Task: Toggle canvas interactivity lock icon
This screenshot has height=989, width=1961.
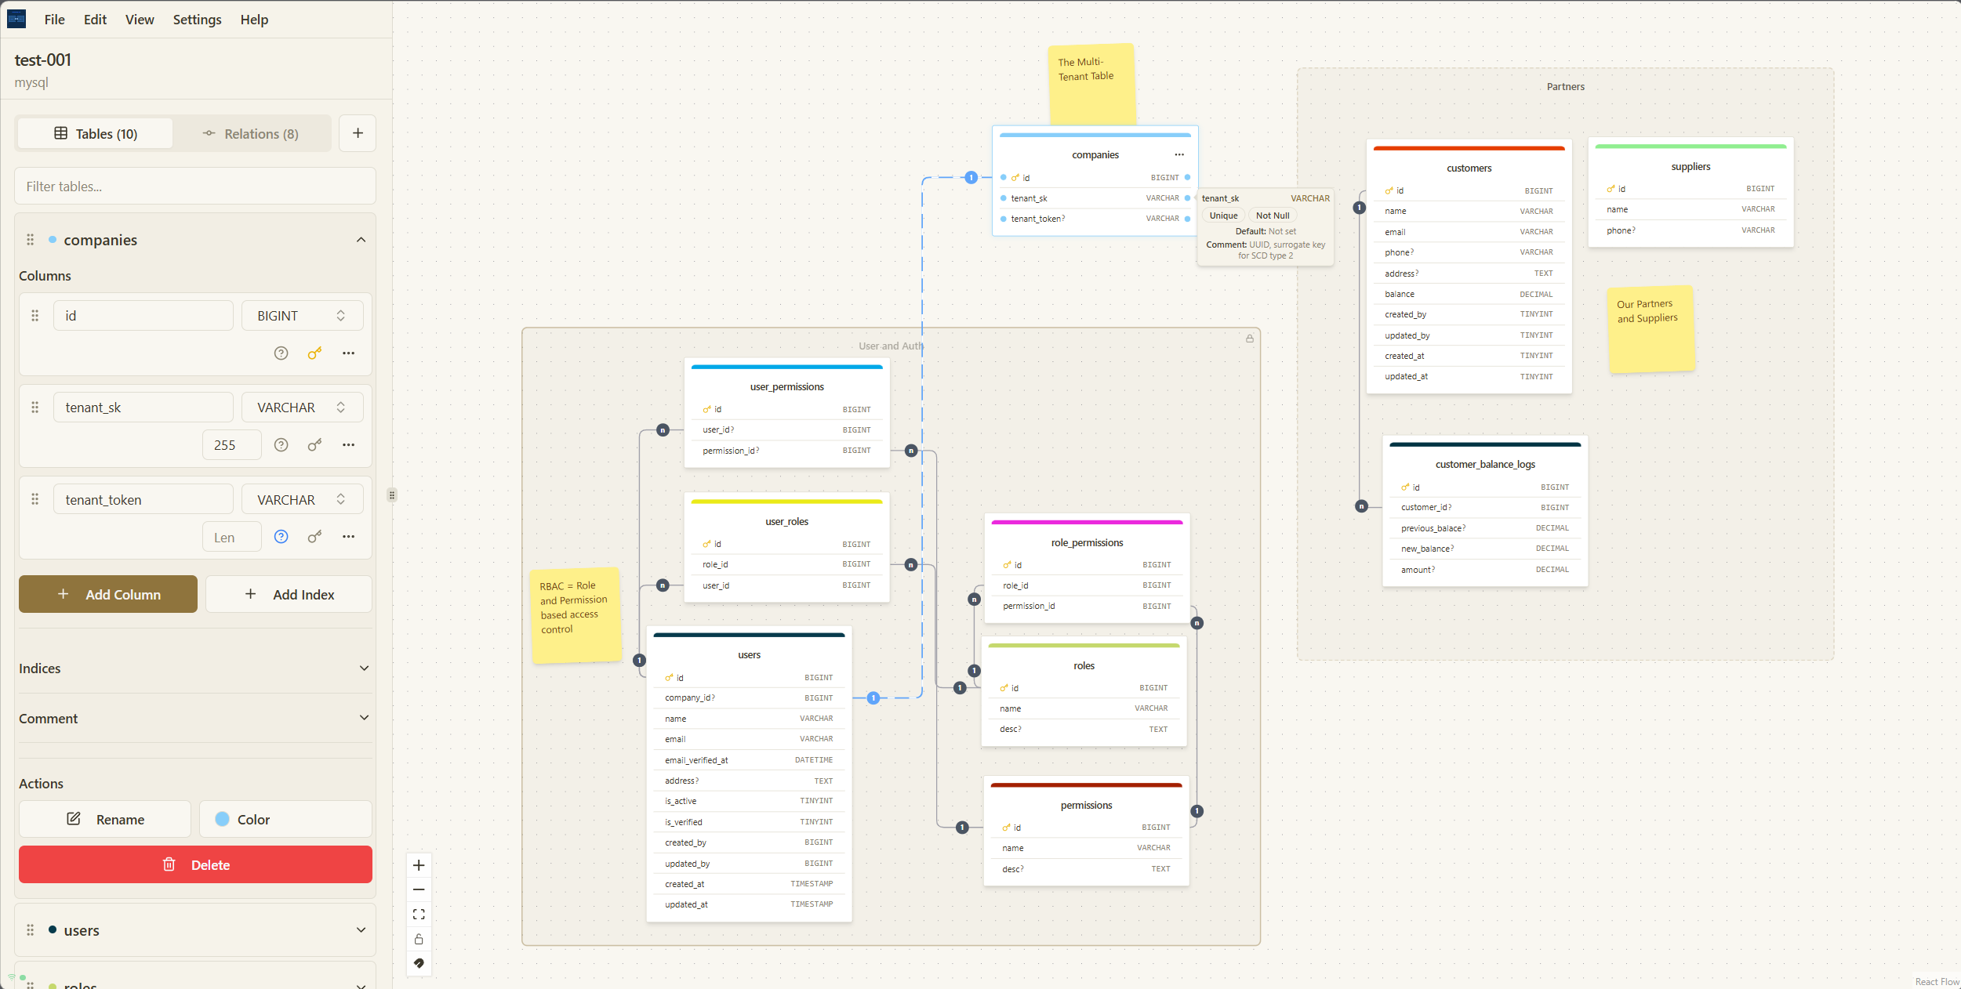Action: (419, 939)
